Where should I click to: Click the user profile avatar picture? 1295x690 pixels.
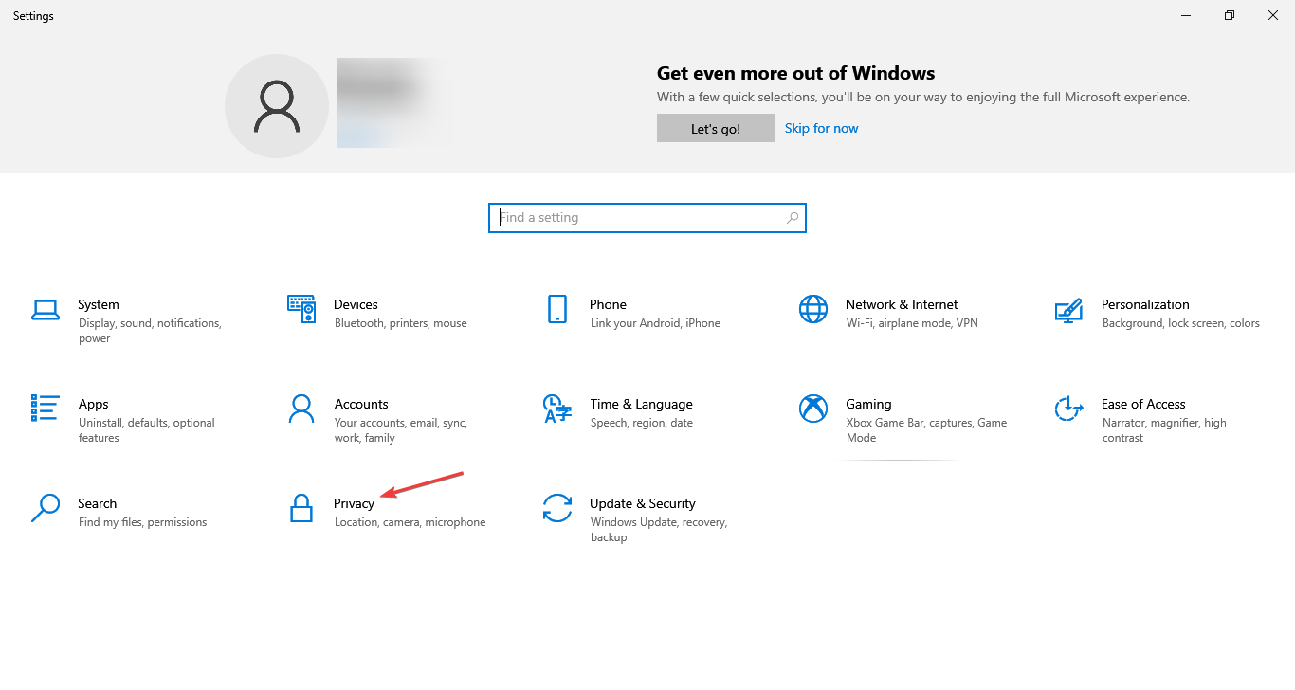click(277, 106)
